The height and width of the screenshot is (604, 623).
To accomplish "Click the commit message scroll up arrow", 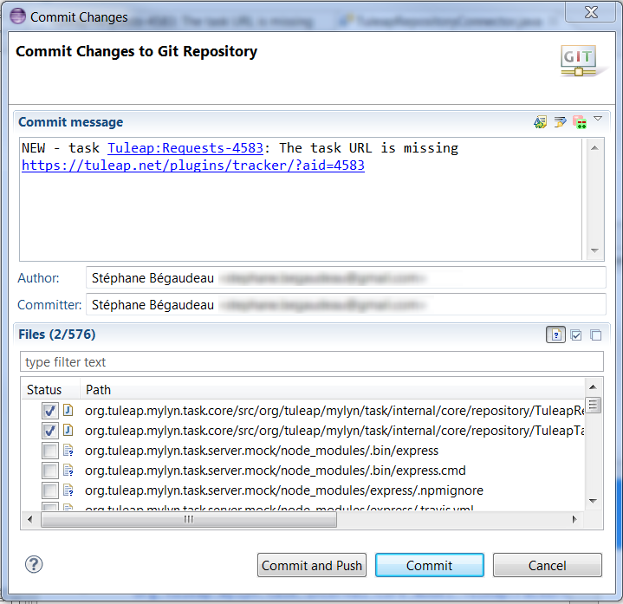I will tap(594, 148).
